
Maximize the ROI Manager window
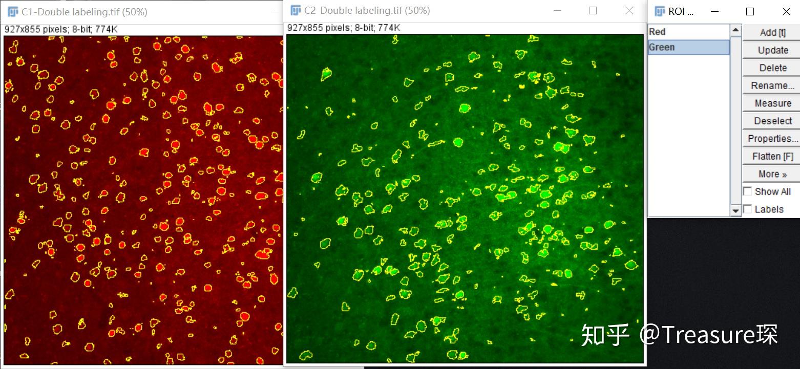click(750, 11)
